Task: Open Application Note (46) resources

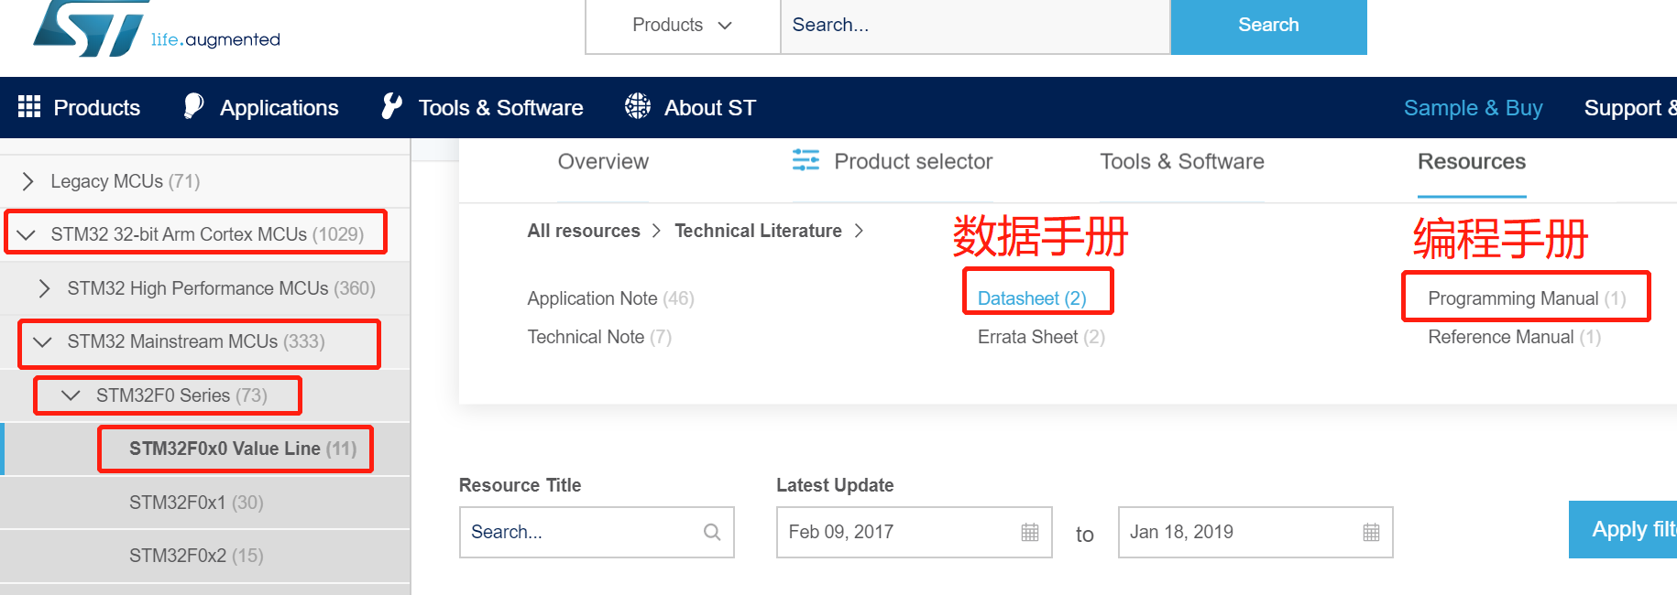Action: 610,298
